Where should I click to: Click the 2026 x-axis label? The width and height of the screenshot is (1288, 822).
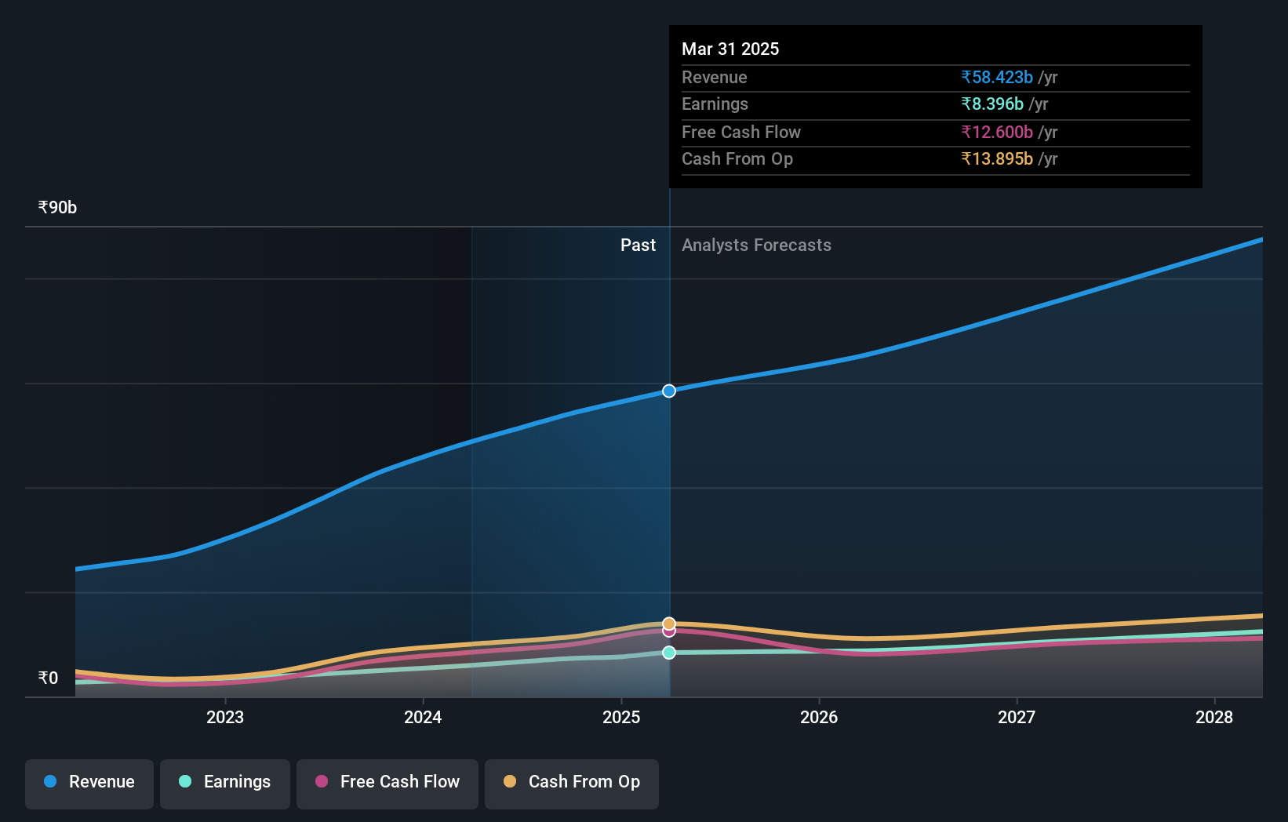(x=819, y=717)
